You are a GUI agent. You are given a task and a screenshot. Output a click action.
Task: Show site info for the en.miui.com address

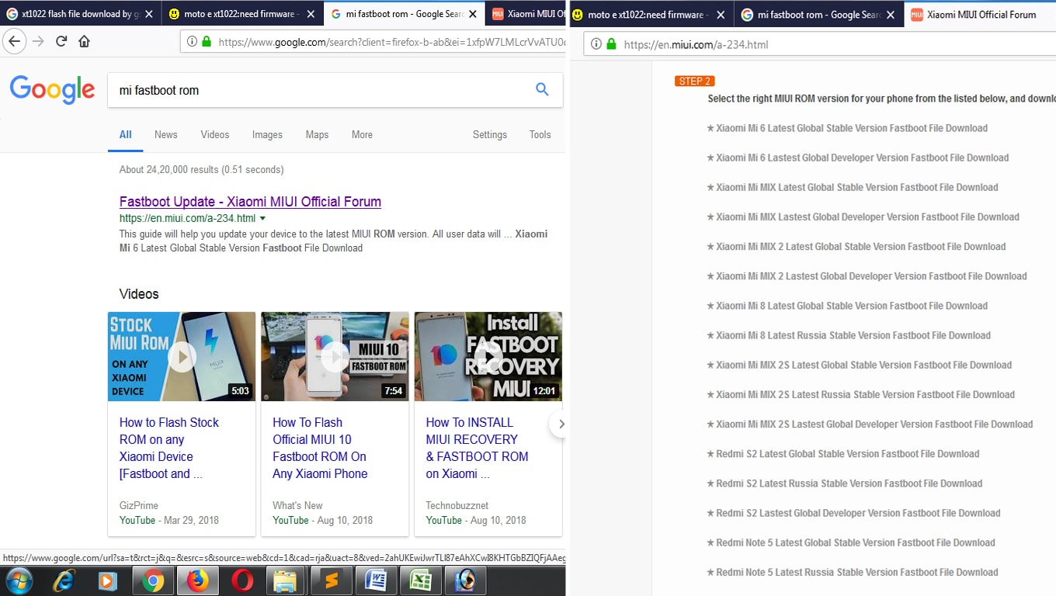point(596,44)
